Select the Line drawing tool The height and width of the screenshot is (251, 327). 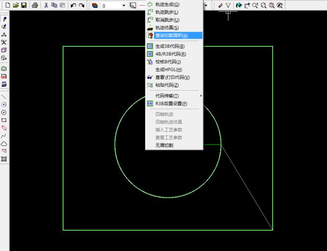pyautogui.click(x=4, y=97)
